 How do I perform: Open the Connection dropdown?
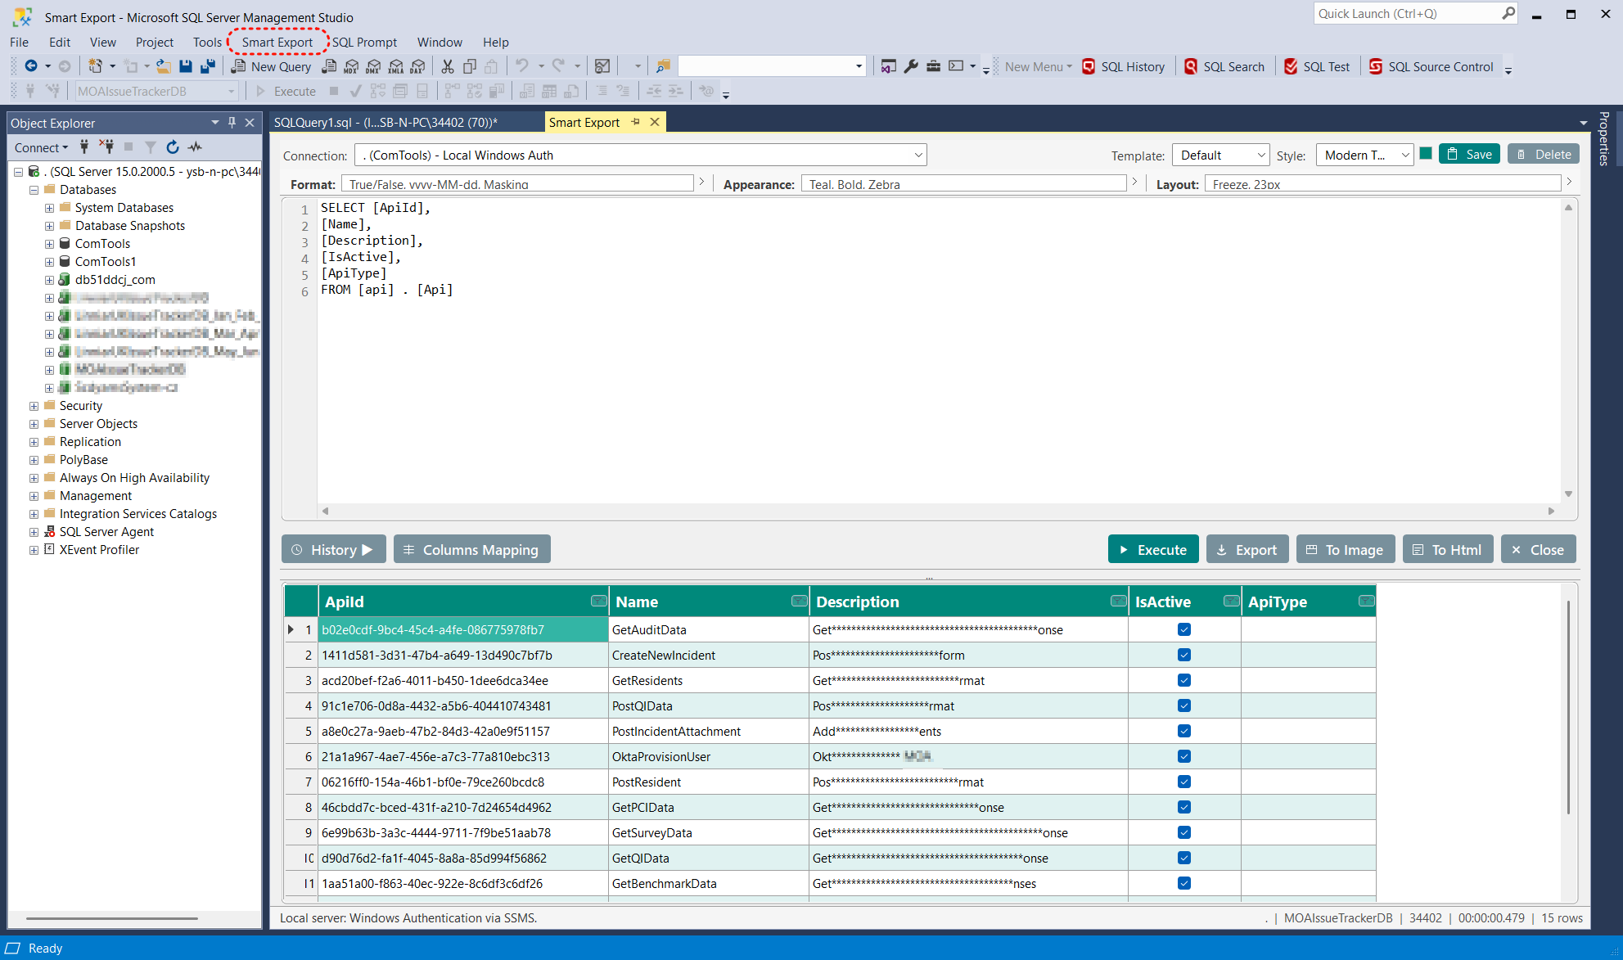pyautogui.click(x=641, y=155)
